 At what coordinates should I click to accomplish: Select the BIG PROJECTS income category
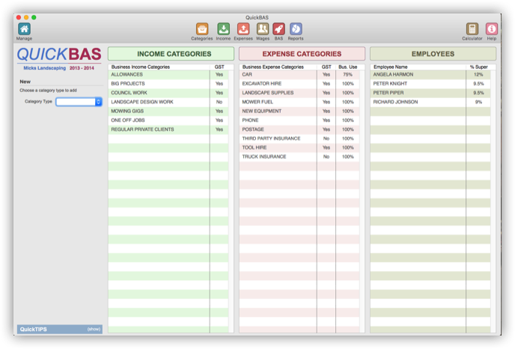coord(168,84)
